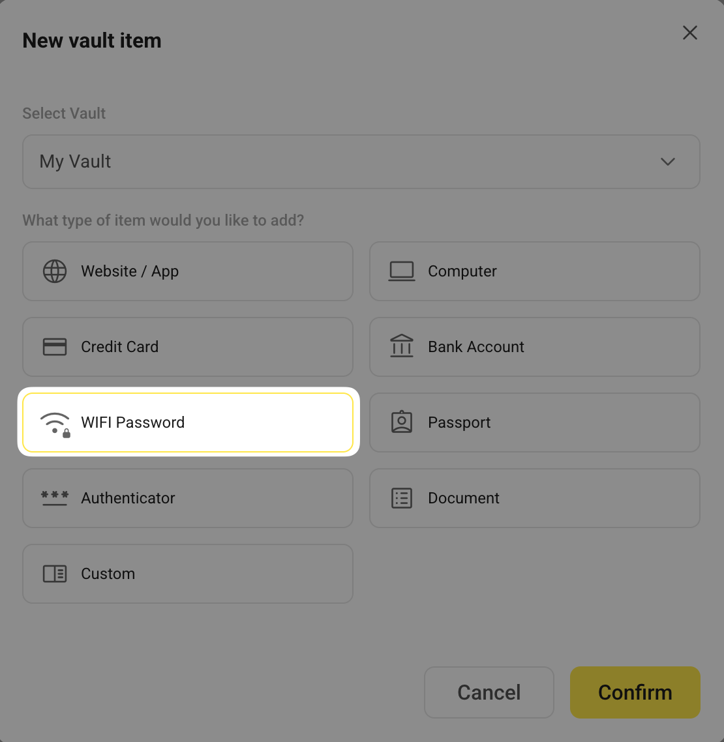Image resolution: width=724 pixels, height=742 pixels.
Task: Confirm the new vault item
Action: (x=635, y=692)
